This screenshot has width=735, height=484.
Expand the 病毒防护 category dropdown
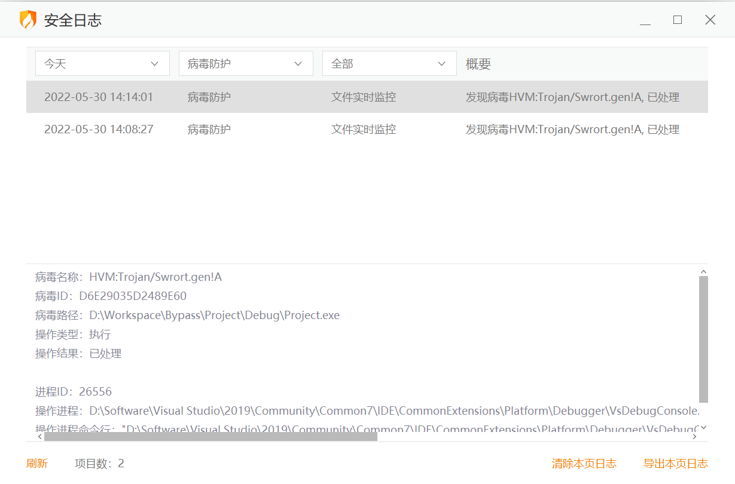pos(246,63)
